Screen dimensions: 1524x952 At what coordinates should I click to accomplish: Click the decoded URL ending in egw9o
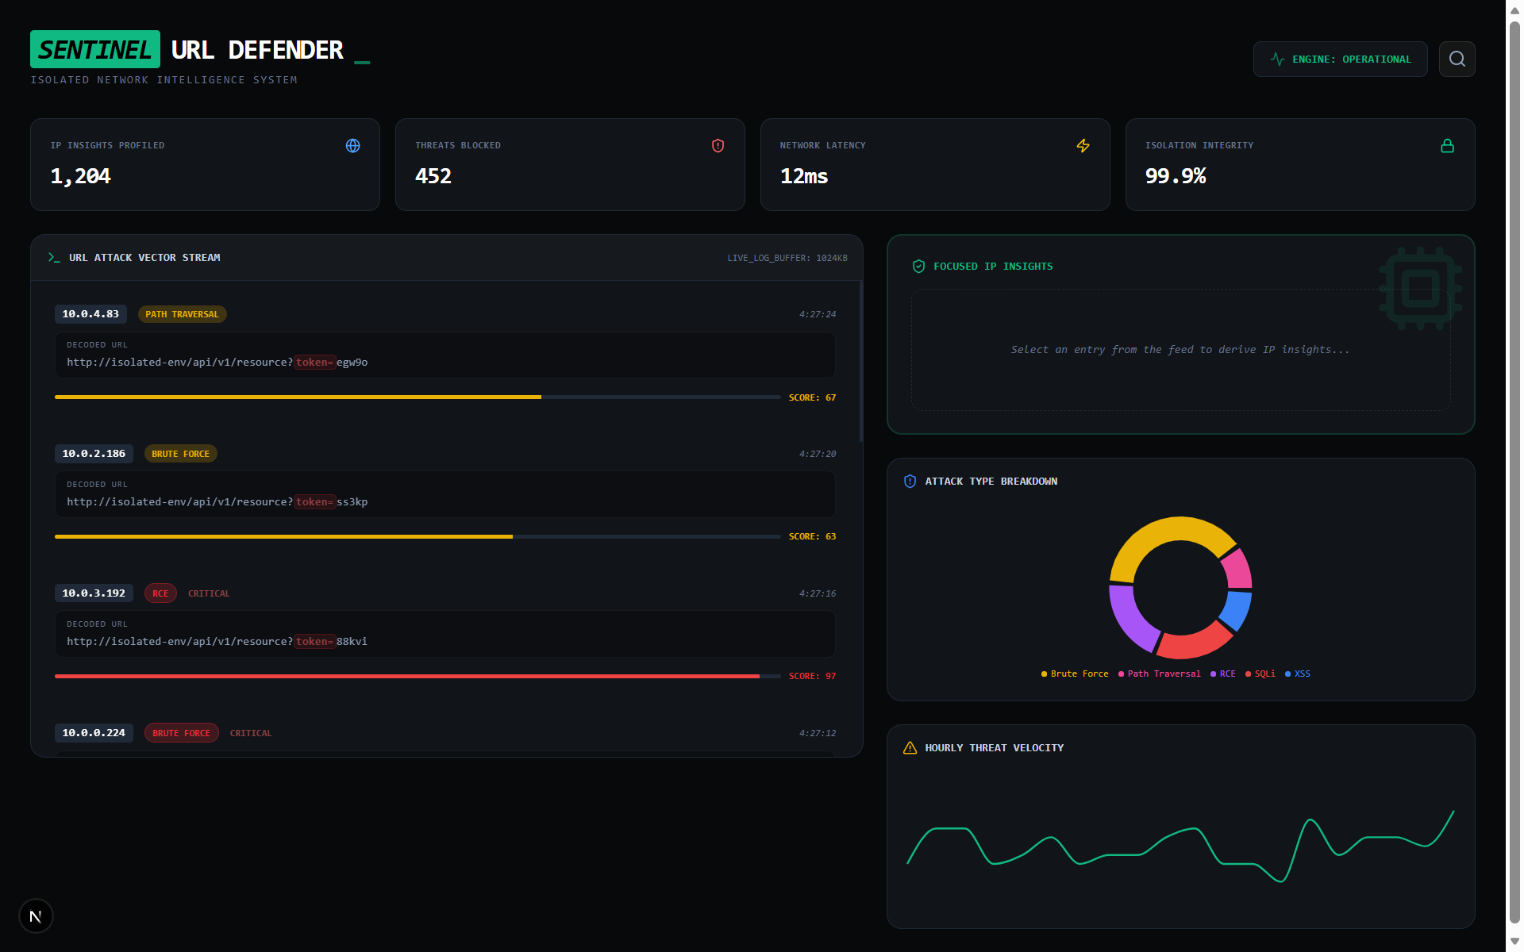click(217, 363)
